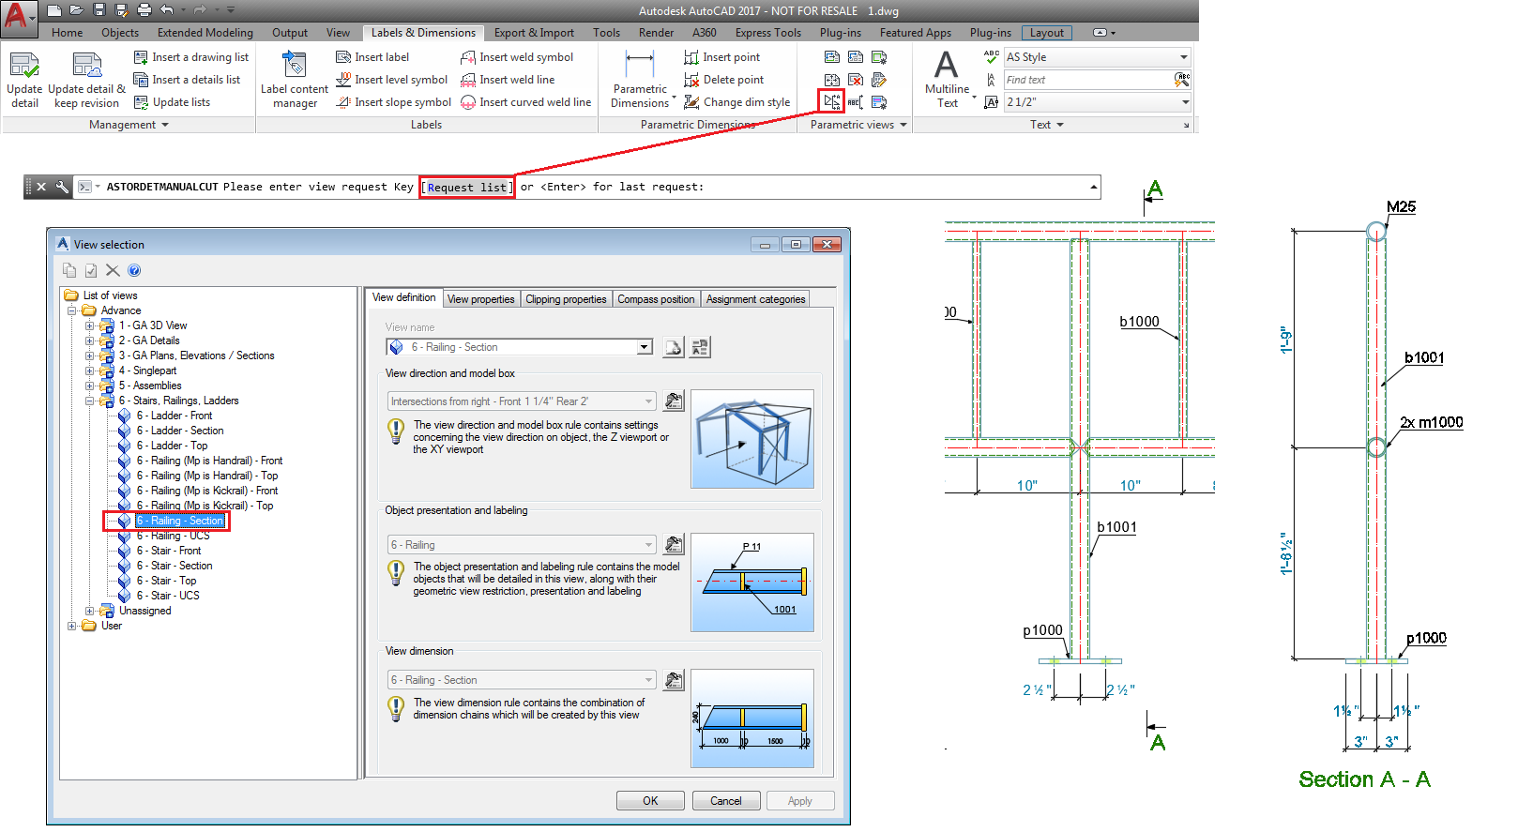Switch to the Assignment categories tab
Viewport: 1518px width, 832px height.
click(x=755, y=299)
